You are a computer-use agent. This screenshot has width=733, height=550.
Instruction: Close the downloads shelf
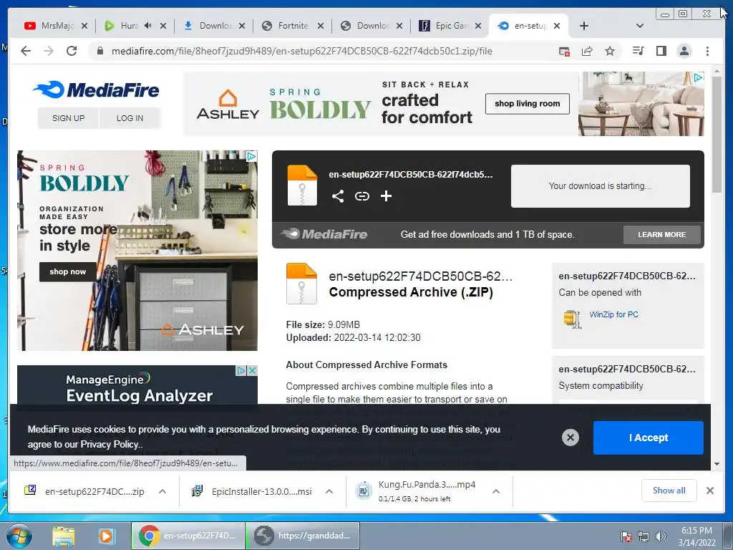(x=709, y=490)
